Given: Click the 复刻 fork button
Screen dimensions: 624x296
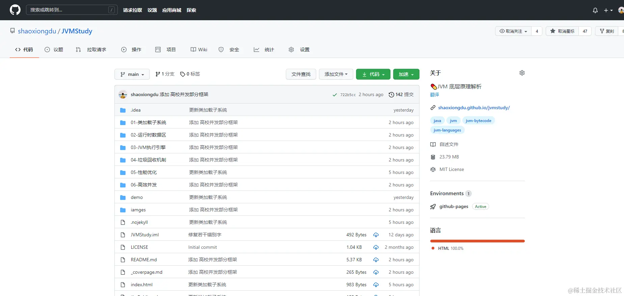Looking at the screenshot, I should [x=607, y=31].
